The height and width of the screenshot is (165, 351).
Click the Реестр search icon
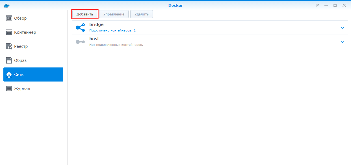tap(9, 46)
